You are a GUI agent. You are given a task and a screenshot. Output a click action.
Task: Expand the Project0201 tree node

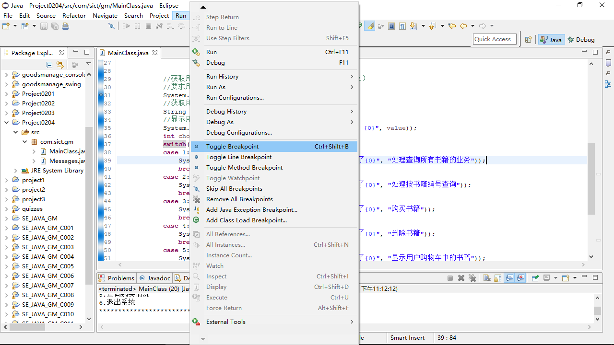click(6, 94)
